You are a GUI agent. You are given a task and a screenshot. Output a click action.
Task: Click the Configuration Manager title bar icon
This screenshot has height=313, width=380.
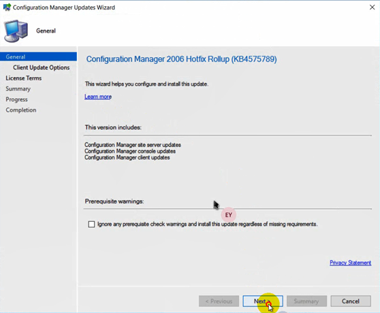point(7,7)
